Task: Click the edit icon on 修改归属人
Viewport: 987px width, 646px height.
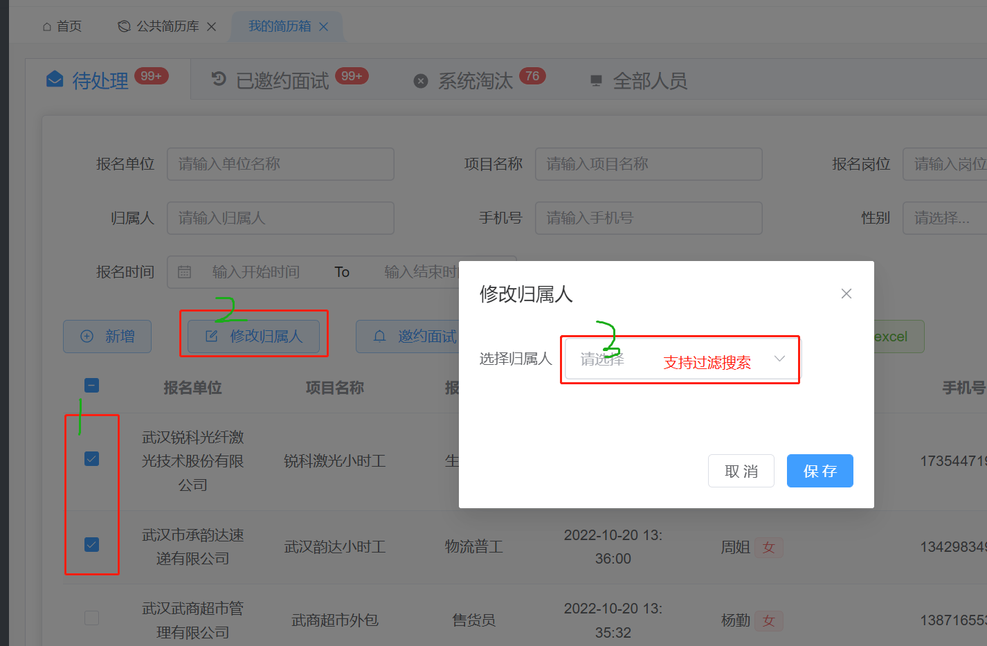Action: (212, 337)
